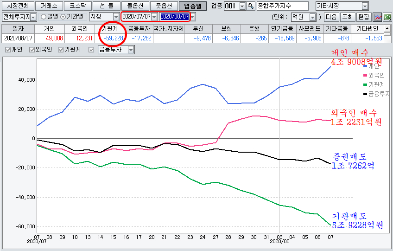Click the Excel export icon
393x251 pixels.
click(387, 17)
